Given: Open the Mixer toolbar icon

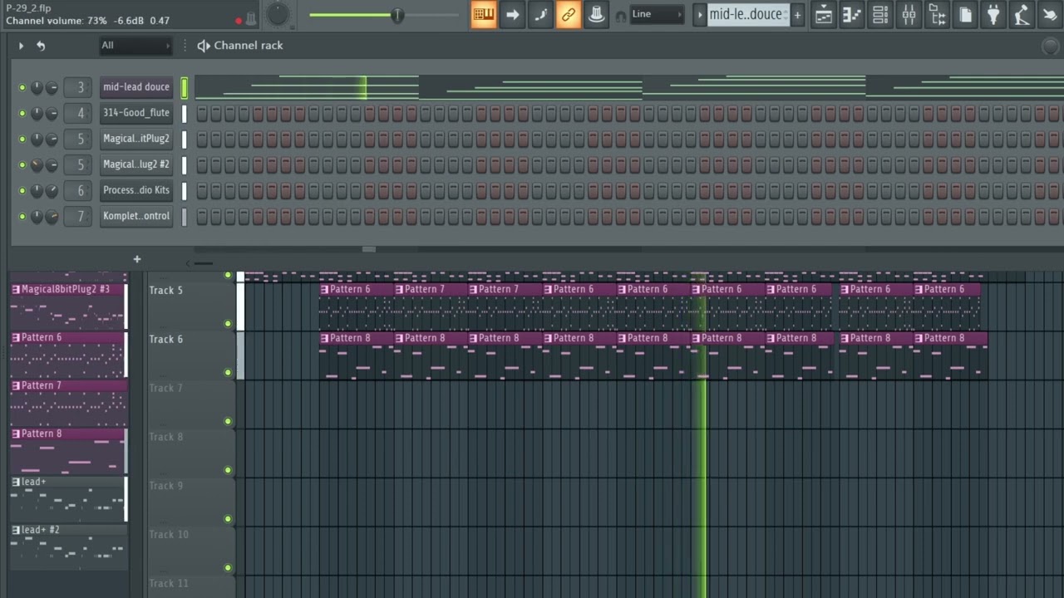Looking at the screenshot, I should coord(909,14).
